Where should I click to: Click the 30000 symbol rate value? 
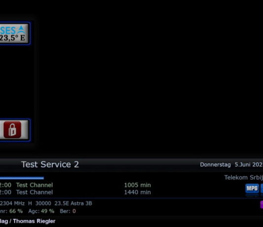click(x=43, y=203)
